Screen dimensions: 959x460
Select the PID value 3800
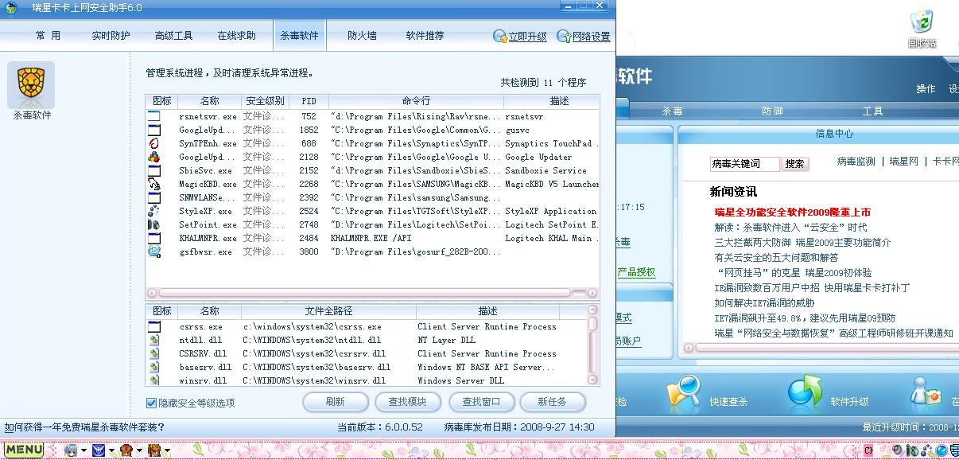point(309,251)
